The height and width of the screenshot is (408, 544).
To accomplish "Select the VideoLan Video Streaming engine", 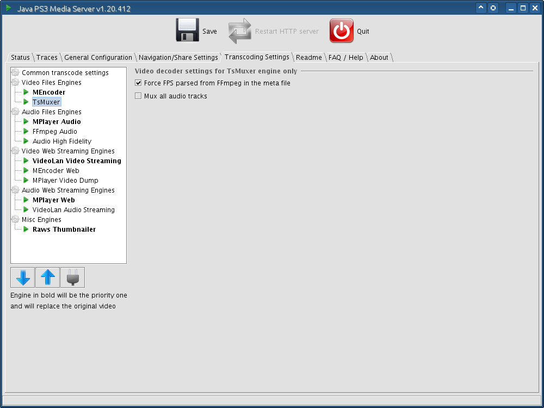I will 77,160.
